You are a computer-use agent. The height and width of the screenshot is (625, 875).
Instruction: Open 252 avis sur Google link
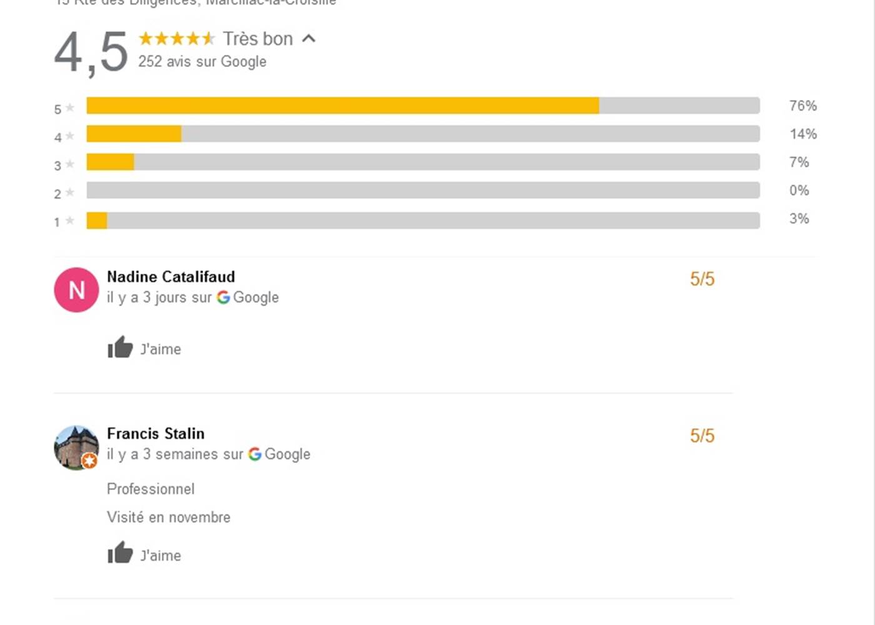[202, 61]
